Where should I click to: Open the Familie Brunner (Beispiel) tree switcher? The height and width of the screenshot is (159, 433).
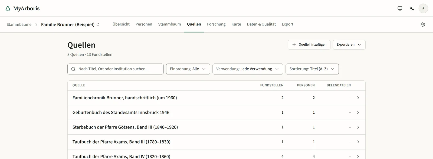(x=70, y=25)
